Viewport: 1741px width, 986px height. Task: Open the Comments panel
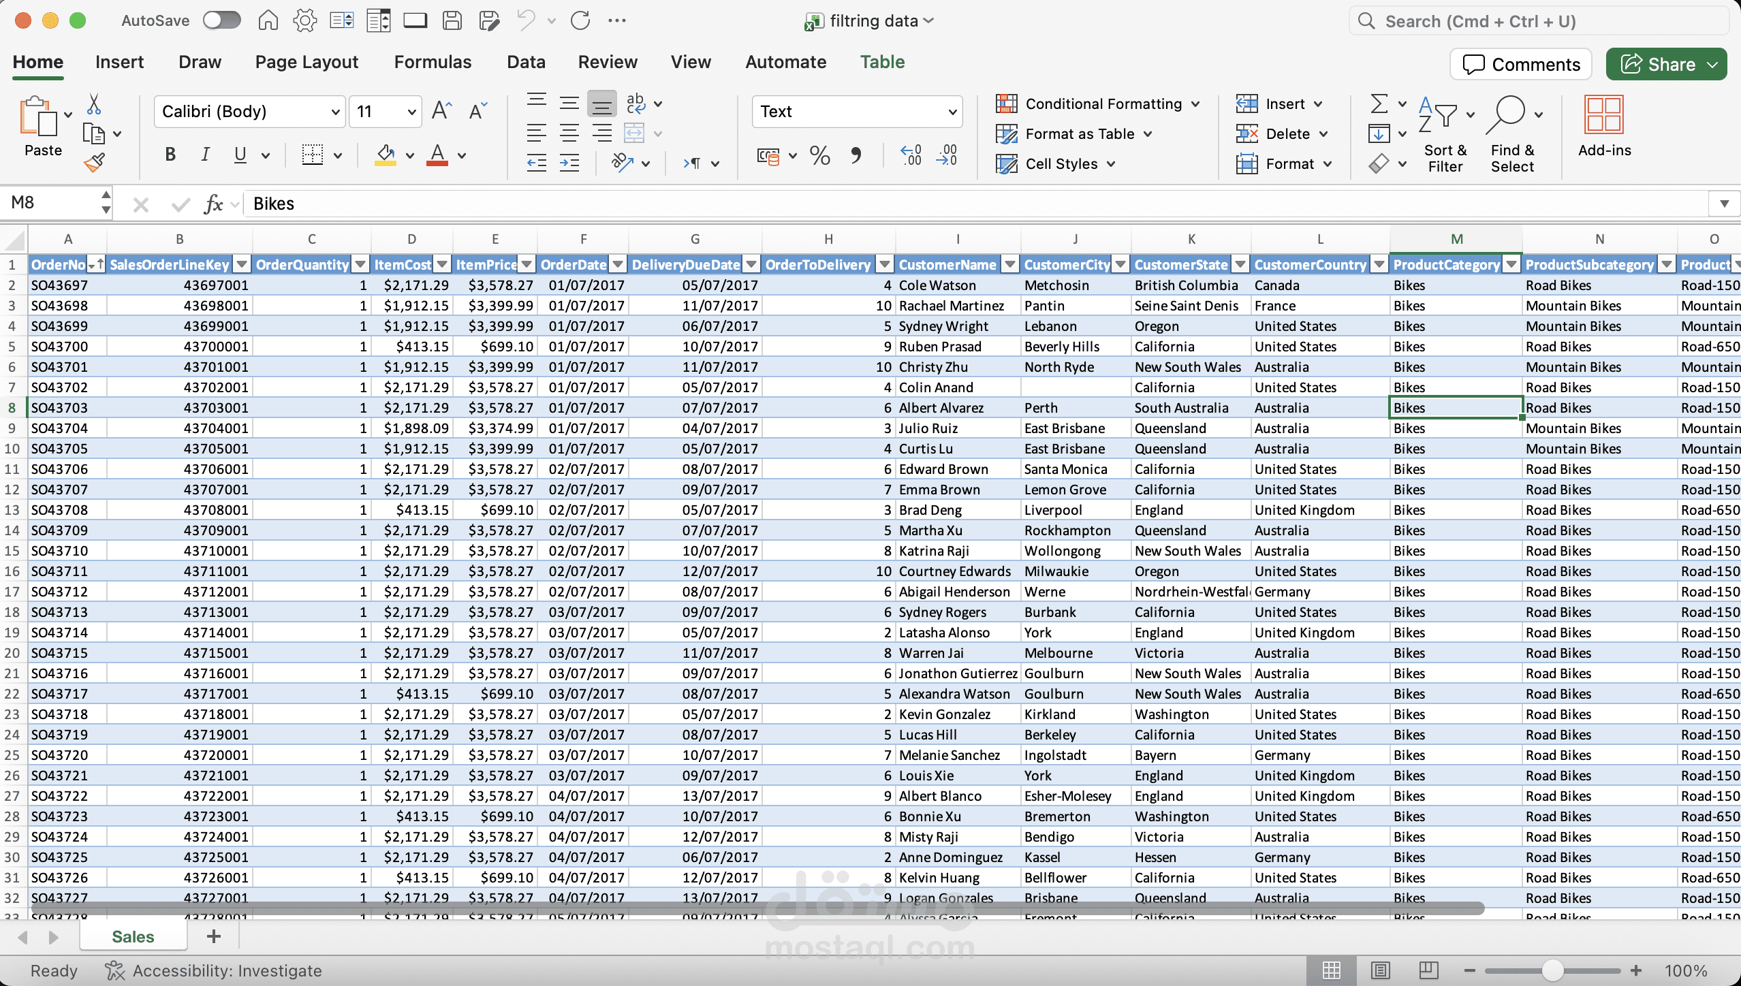pyautogui.click(x=1520, y=64)
